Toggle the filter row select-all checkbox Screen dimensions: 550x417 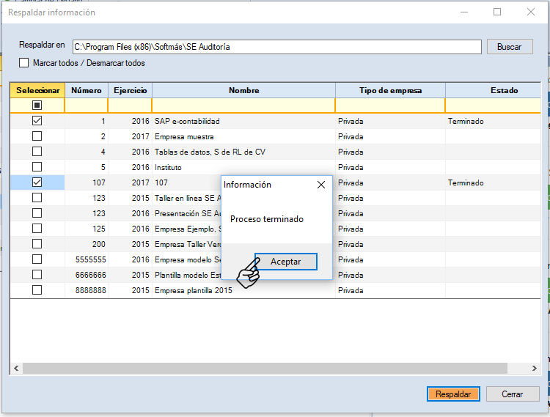pos(37,106)
